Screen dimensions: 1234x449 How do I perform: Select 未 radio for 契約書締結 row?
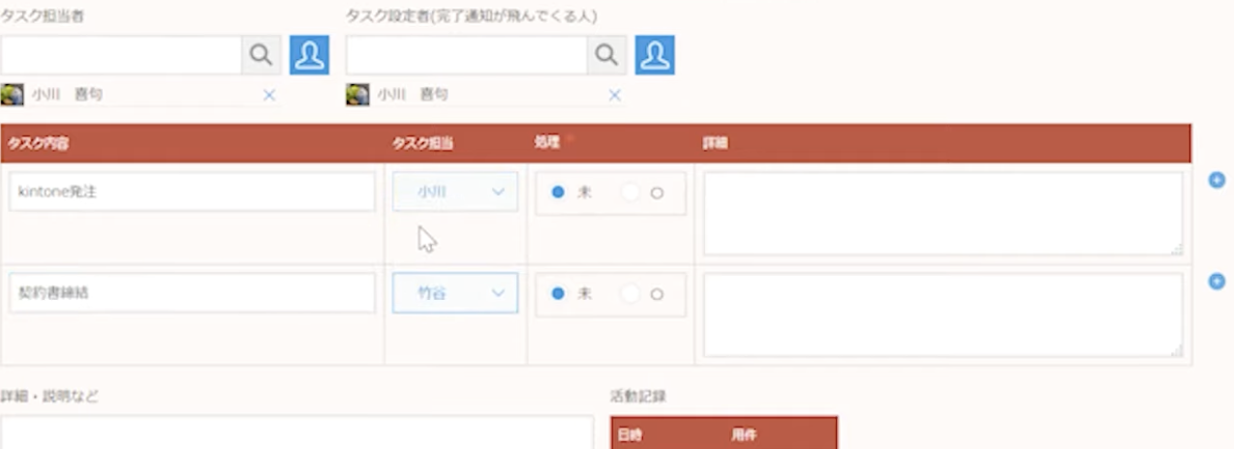558,294
